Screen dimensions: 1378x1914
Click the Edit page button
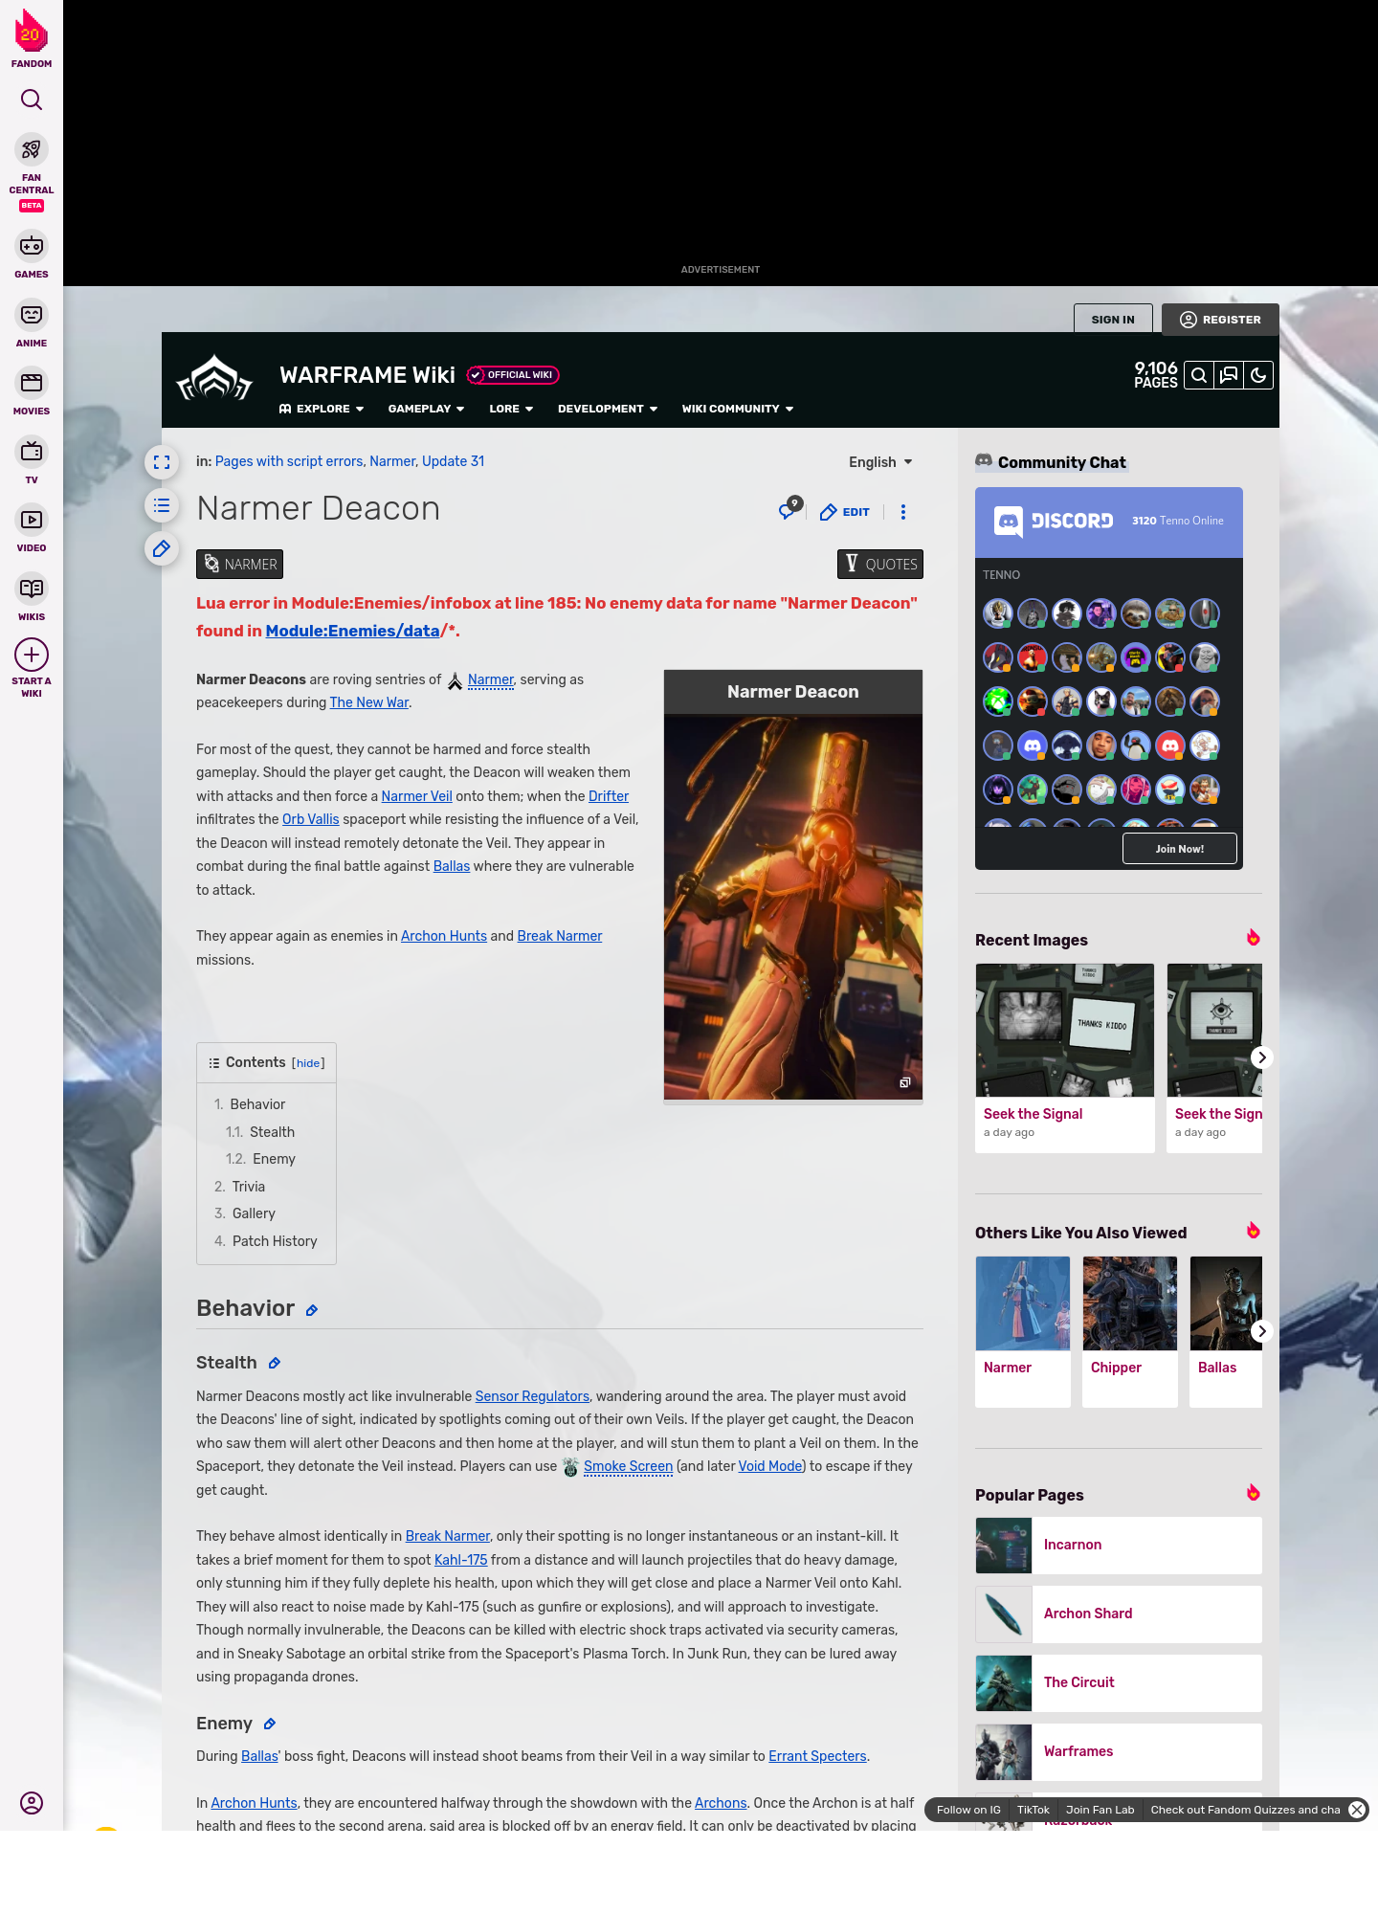pos(845,512)
